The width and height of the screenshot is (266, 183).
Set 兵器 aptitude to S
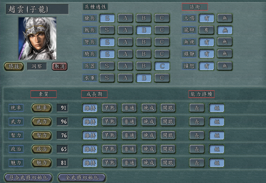coord(107,66)
